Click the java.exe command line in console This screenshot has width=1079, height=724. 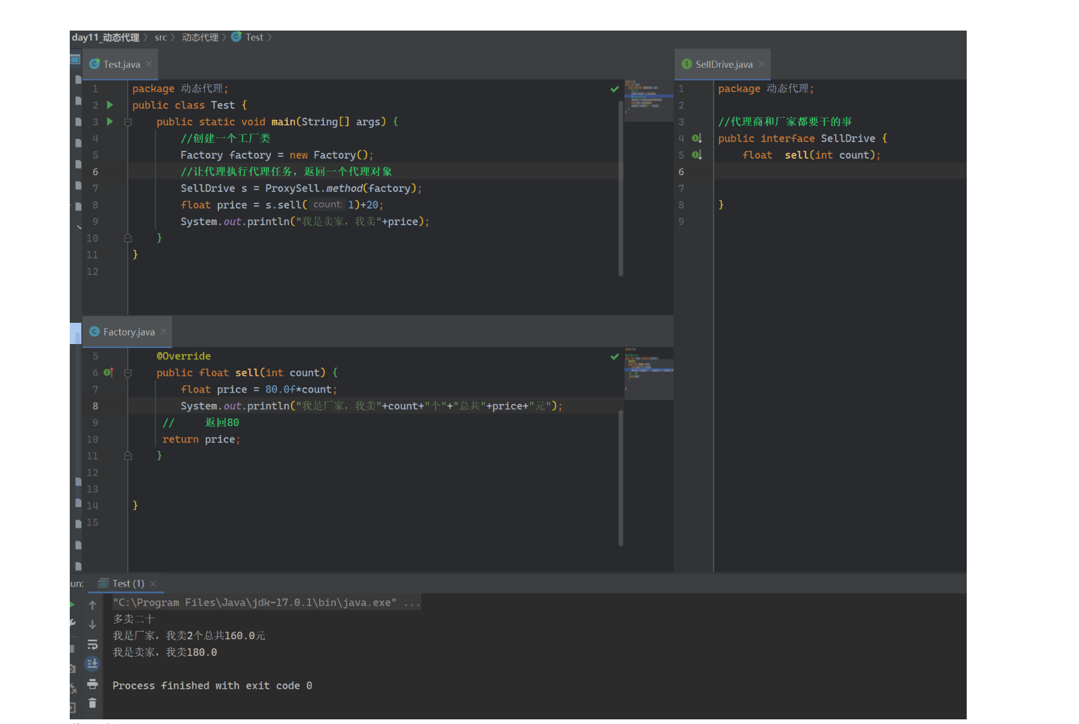[x=266, y=602]
